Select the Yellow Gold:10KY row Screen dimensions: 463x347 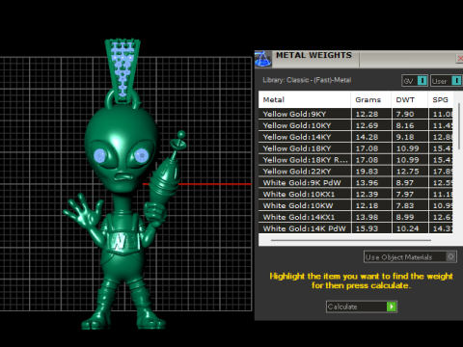tap(356, 125)
